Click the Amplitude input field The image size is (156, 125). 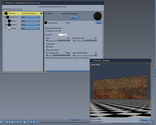pyautogui.click(x=63, y=35)
